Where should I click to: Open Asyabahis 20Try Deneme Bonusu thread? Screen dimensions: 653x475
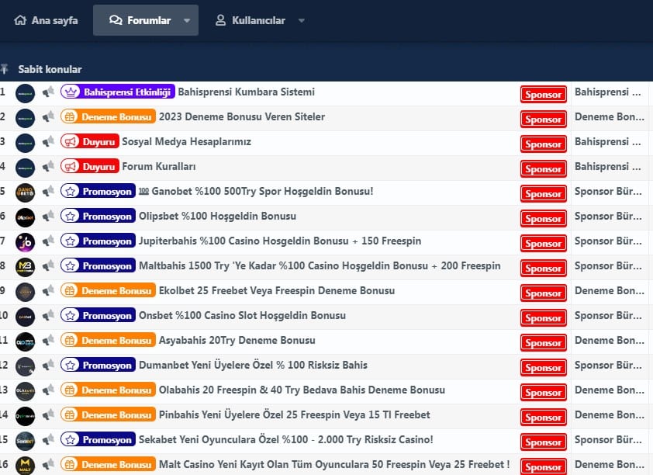(x=237, y=341)
